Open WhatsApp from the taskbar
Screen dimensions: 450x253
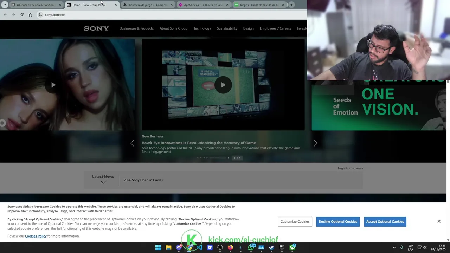[251, 247]
